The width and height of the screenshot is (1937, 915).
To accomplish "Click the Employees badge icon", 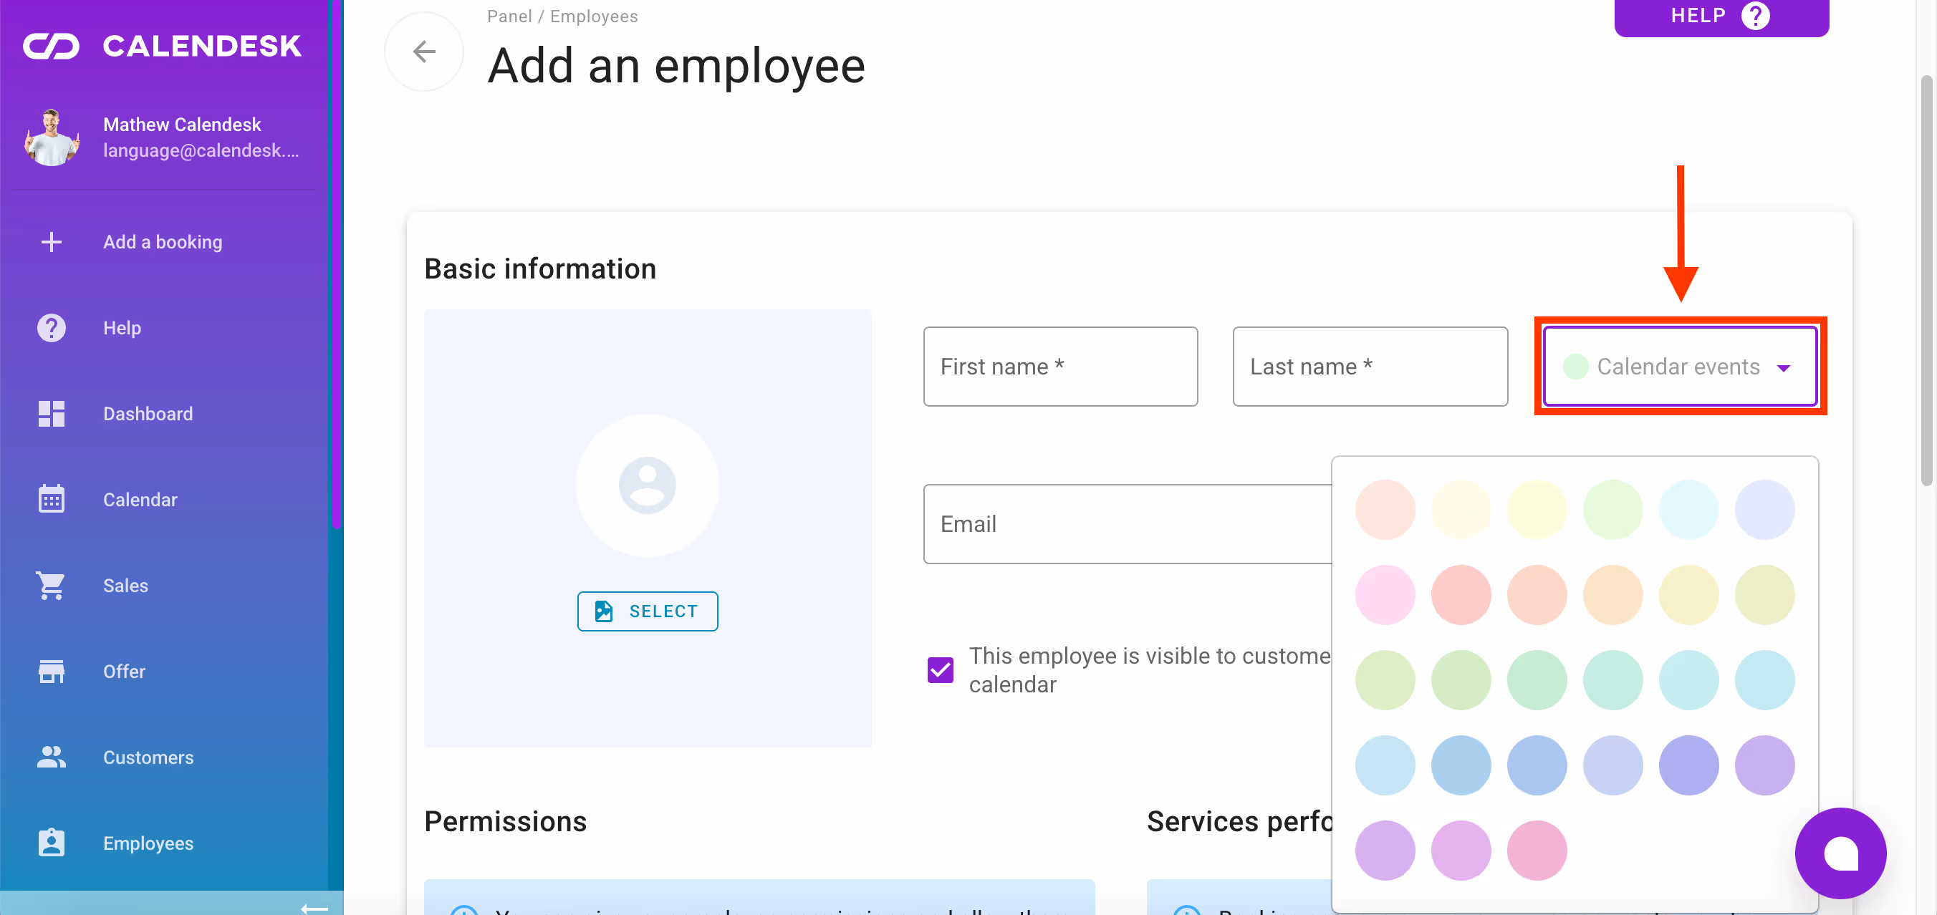I will pyautogui.click(x=51, y=842).
